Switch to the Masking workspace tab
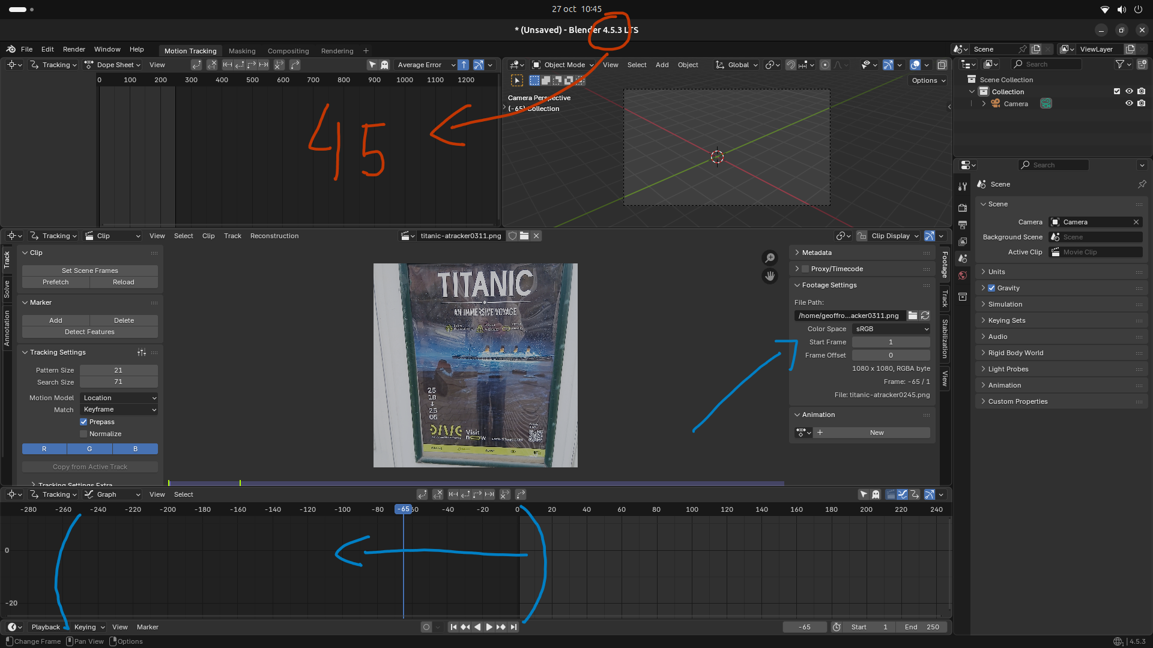Viewport: 1153px width, 648px height. [242, 51]
